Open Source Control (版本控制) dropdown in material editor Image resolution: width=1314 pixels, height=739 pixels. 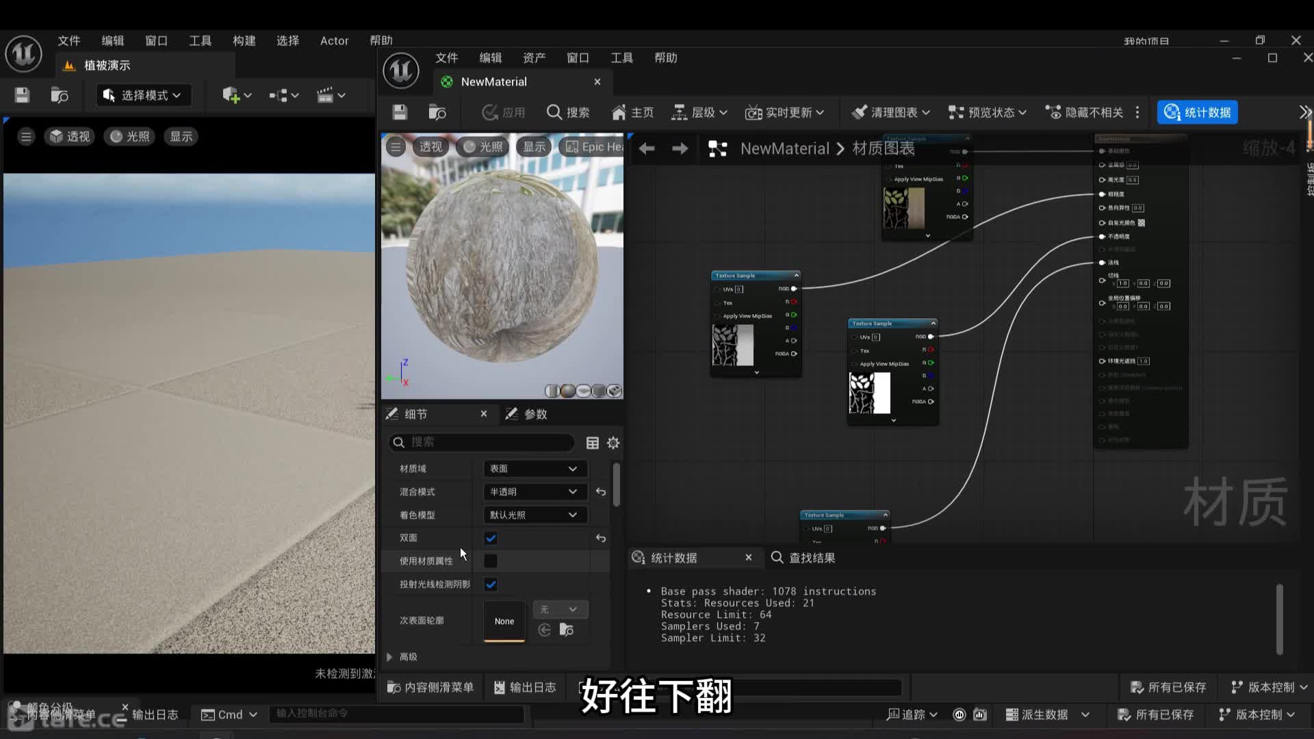click(1269, 687)
